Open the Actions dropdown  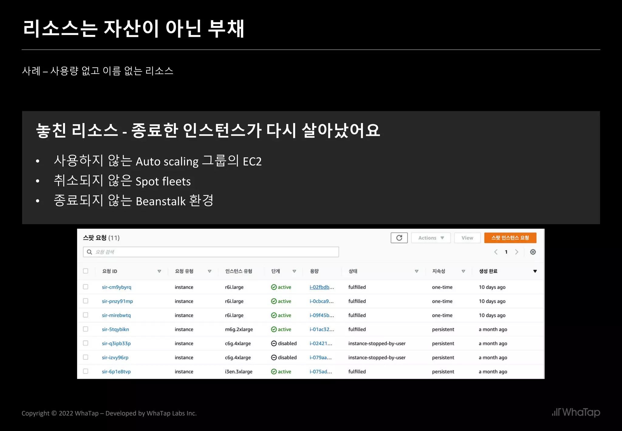(431, 238)
